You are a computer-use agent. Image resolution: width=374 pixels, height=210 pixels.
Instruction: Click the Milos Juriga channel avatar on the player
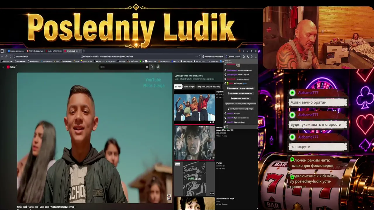pyautogui.click(x=169, y=197)
